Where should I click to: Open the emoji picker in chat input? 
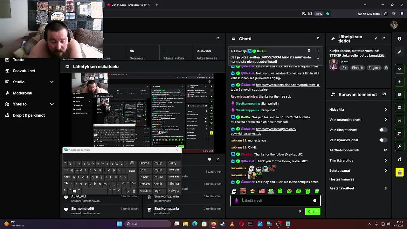315,200
